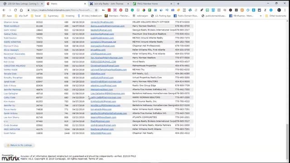Viewport: 290px width, 163px height.
Task: Open the Terms of Use link
Action: click(x=96, y=159)
